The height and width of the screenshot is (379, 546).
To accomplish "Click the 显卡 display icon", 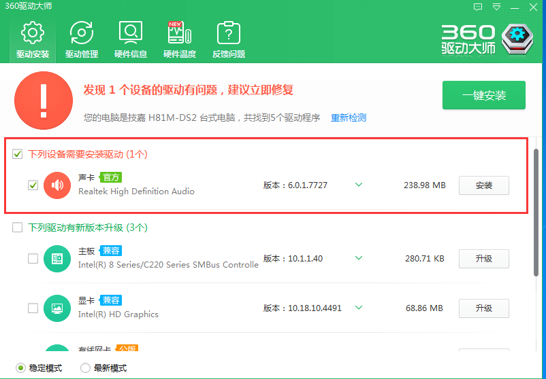I will tap(57, 308).
